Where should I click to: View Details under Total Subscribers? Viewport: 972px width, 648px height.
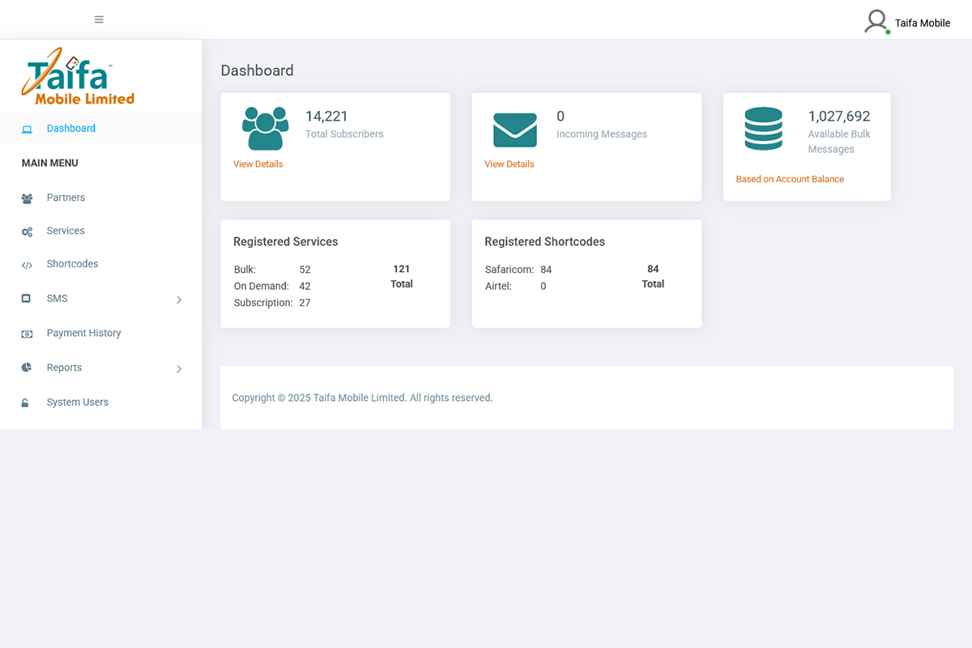258,164
